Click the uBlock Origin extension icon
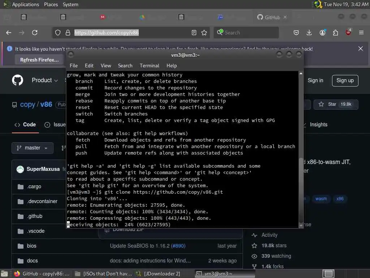The height and width of the screenshot is (278, 370). pos(348,32)
